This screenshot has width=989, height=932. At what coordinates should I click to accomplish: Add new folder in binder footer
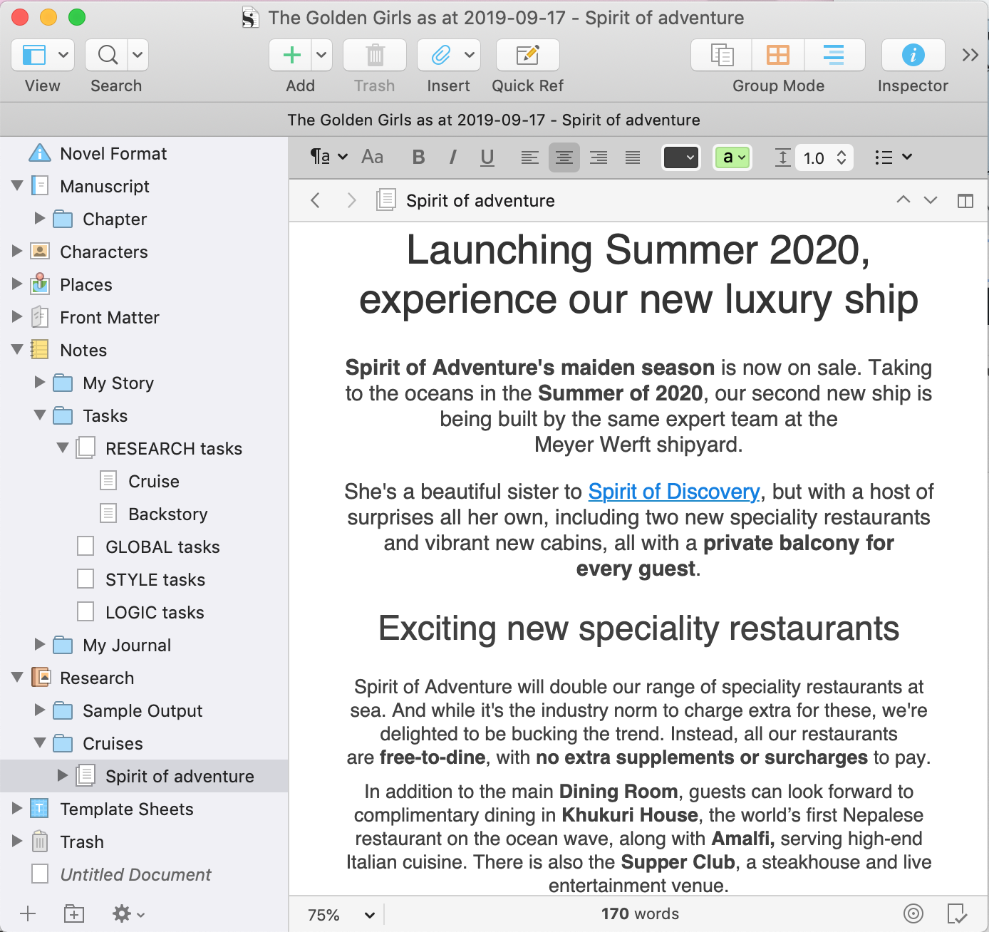pyautogui.click(x=74, y=913)
